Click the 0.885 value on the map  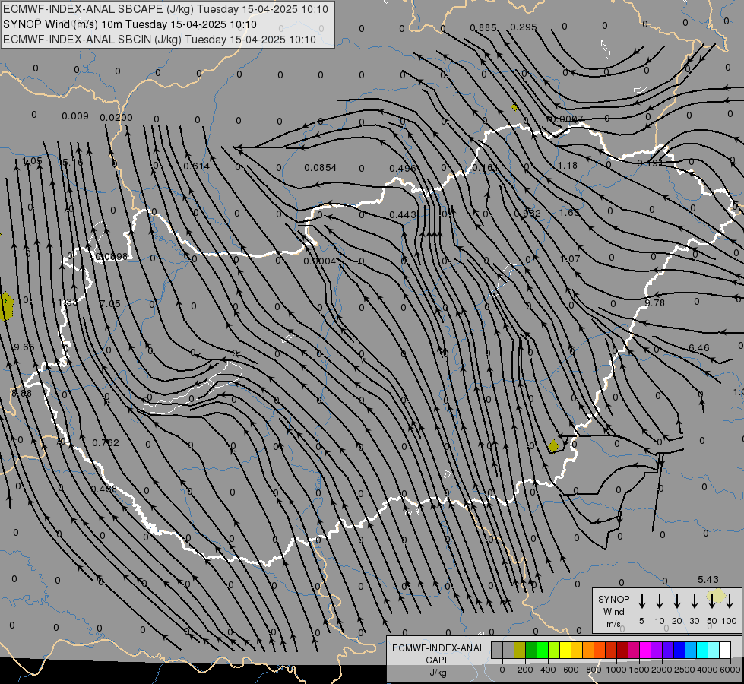[483, 28]
